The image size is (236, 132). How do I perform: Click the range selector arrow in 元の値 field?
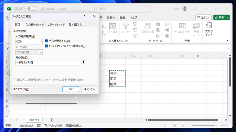click(x=84, y=62)
